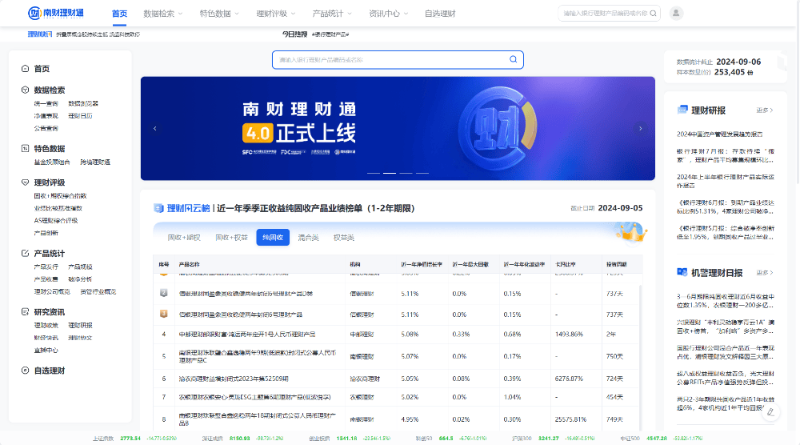Click the 首页 home icon in sidebar
This screenshot has width=800, height=445.
click(26, 69)
